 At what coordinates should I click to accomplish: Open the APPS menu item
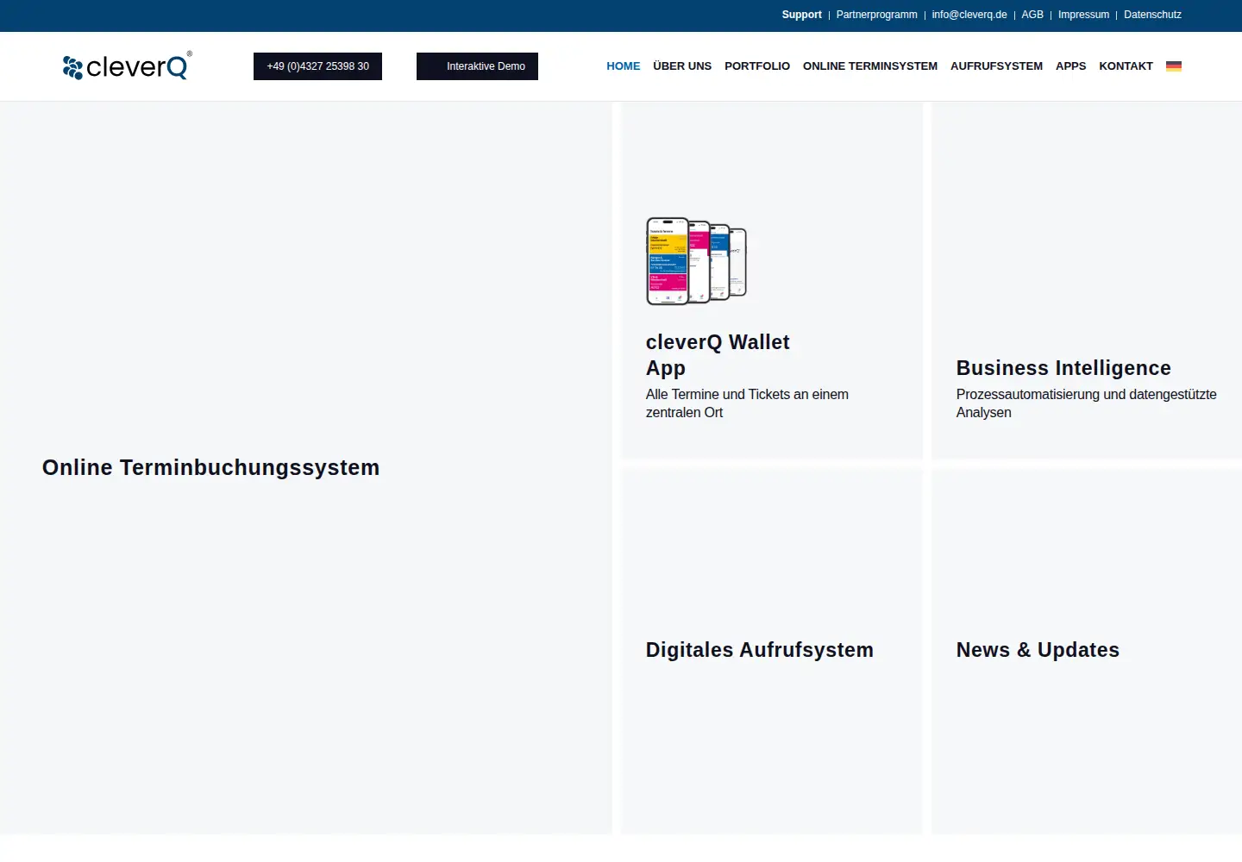coord(1070,66)
